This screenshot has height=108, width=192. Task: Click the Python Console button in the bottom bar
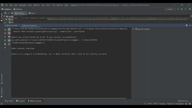point(35,101)
